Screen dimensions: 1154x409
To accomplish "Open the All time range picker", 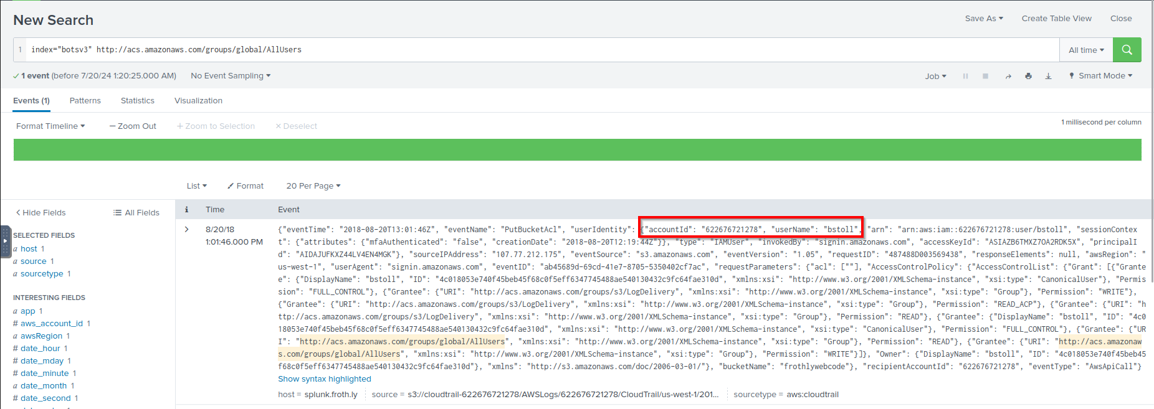I will (1086, 50).
